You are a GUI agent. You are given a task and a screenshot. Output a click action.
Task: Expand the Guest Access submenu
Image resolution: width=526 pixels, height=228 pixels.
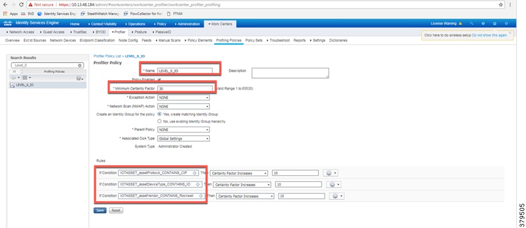pyautogui.click(x=52, y=32)
